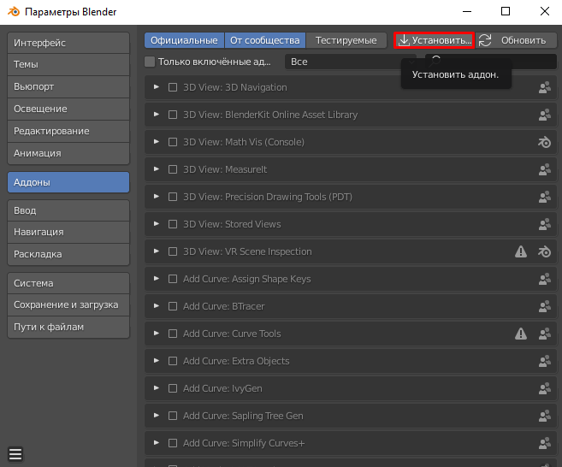
Task: Click the Blender logo in the title bar
Action: tap(14, 11)
